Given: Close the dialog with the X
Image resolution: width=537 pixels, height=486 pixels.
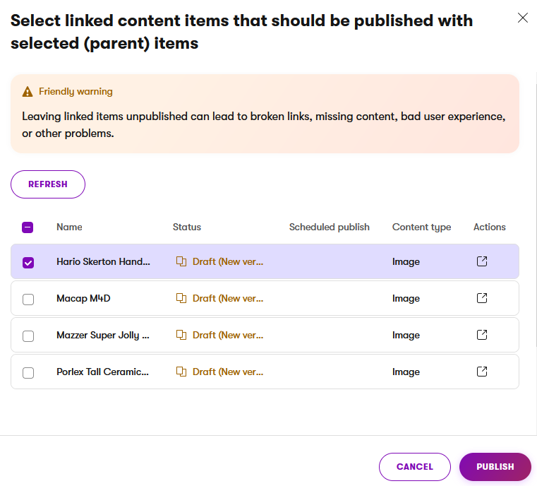Looking at the screenshot, I should [x=522, y=18].
